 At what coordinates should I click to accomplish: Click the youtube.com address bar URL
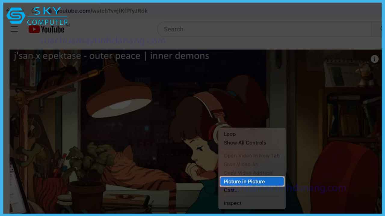tap(102, 11)
